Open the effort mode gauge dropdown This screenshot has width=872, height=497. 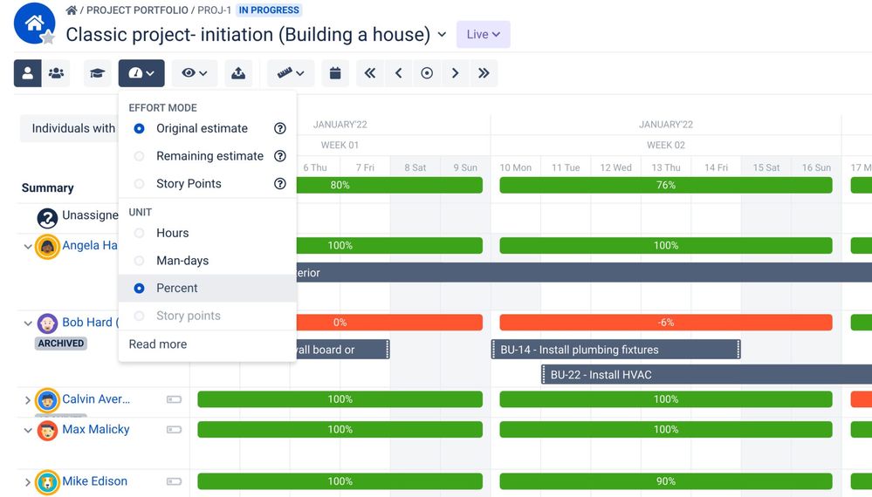click(x=141, y=73)
